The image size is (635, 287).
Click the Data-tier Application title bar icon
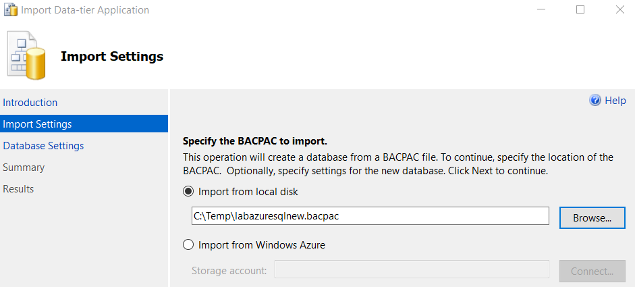coord(10,10)
